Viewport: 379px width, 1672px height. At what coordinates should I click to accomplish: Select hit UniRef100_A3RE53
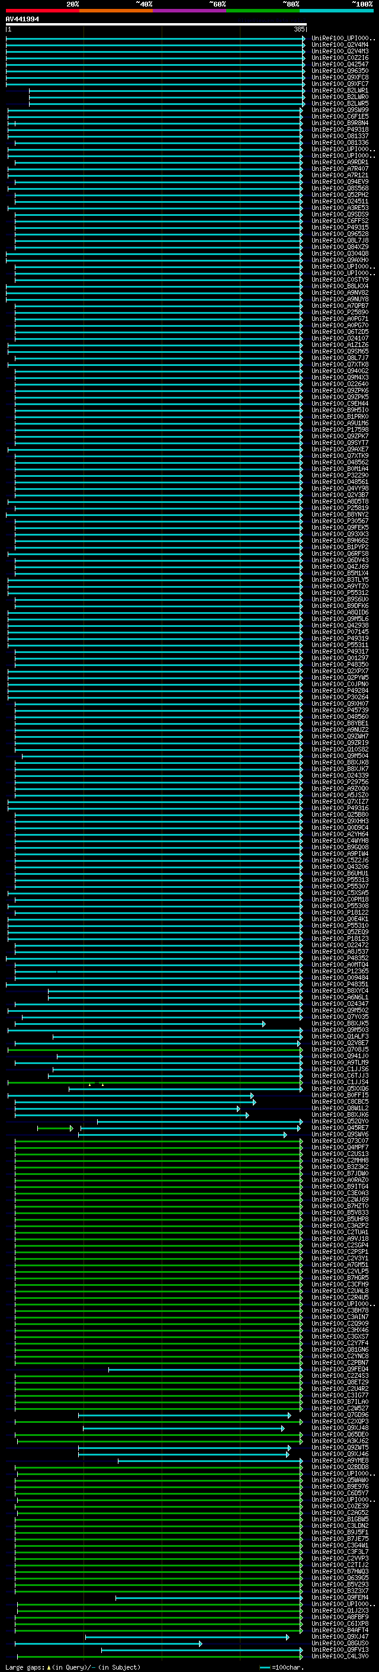tap(340, 208)
